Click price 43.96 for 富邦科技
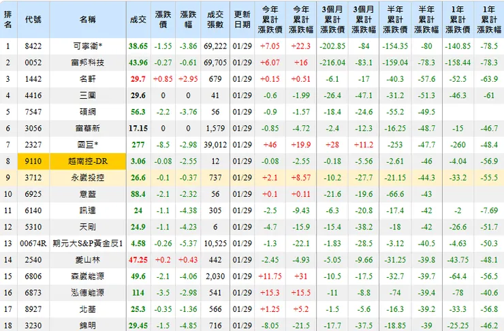The width and height of the screenshot is (504, 331). click(138, 63)
